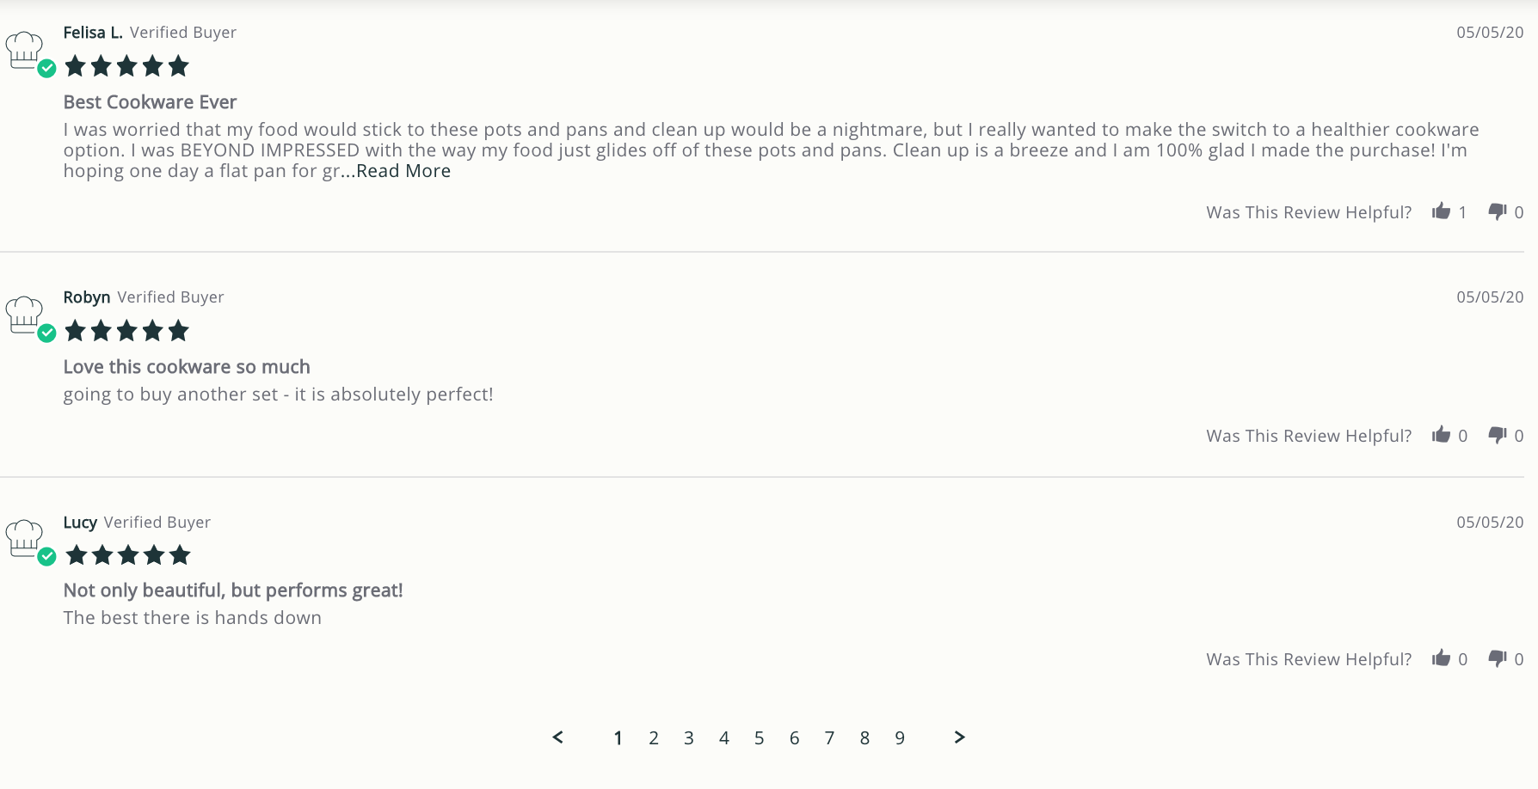Mark Lucy's review as unhelpful
The image size is (1538, 789).
[x=1498, y=658]
